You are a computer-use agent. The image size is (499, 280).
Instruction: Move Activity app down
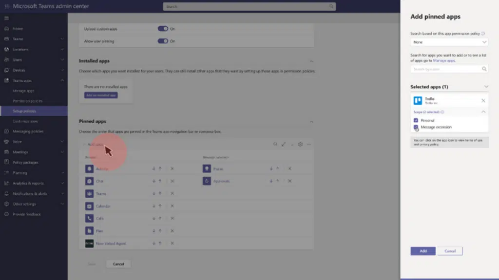point(154,168)
